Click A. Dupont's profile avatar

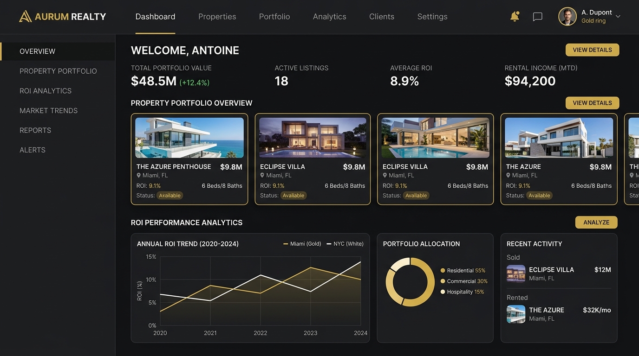point(567,17)
